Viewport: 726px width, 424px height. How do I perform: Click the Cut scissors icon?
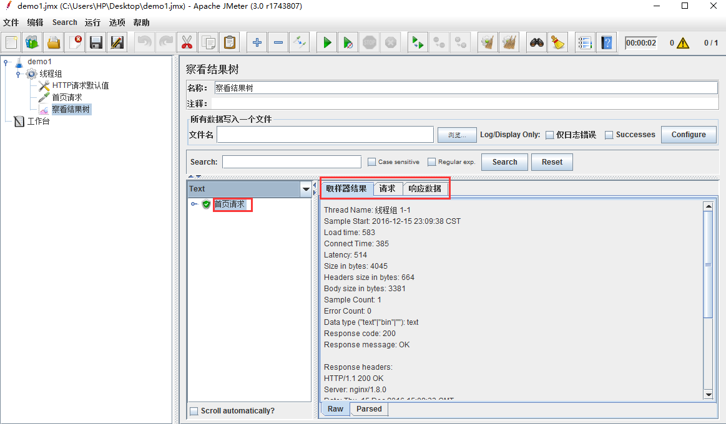(187, 42)
